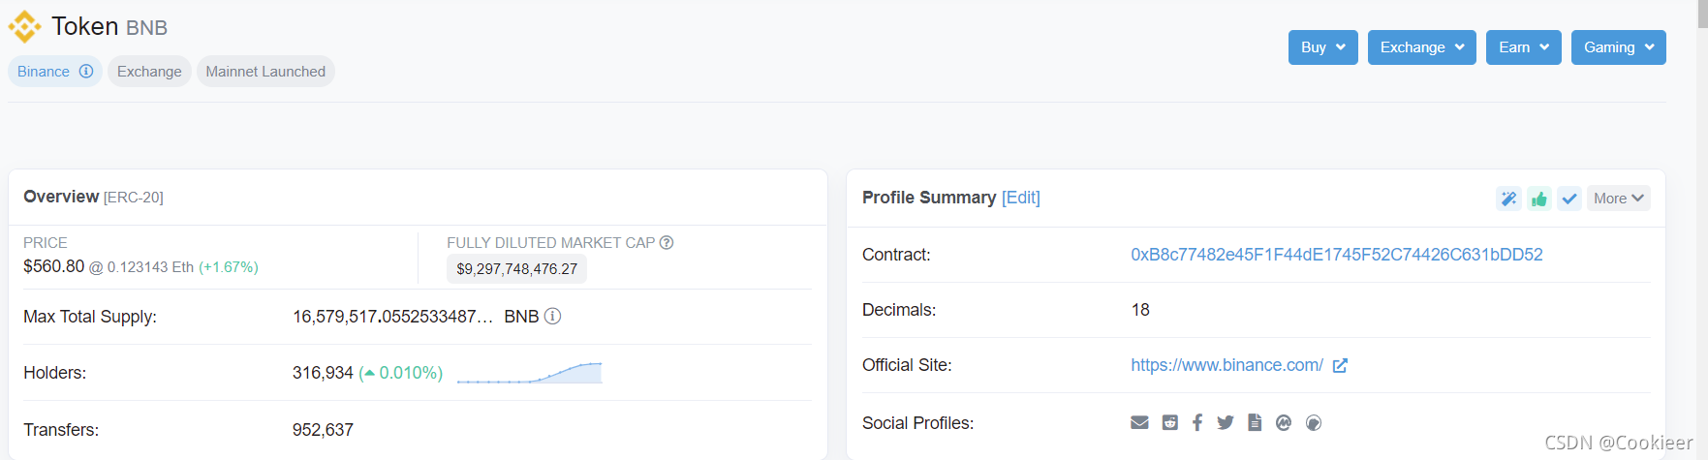Click the blue checkmark verification icon
This screenshot has width=1708, height=460.
point(1569,199)
